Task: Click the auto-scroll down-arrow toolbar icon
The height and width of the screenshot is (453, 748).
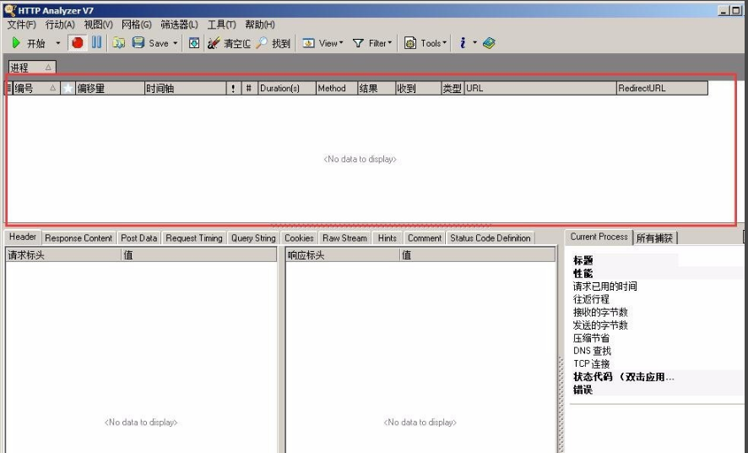Action: 193,43
